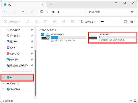Open 最近使ったフォルダー in sidebar
138x103 pixels.
click(17, 66)
